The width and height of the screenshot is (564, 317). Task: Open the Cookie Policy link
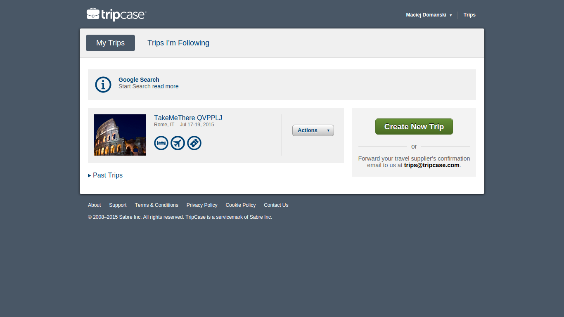coord(240,205)
